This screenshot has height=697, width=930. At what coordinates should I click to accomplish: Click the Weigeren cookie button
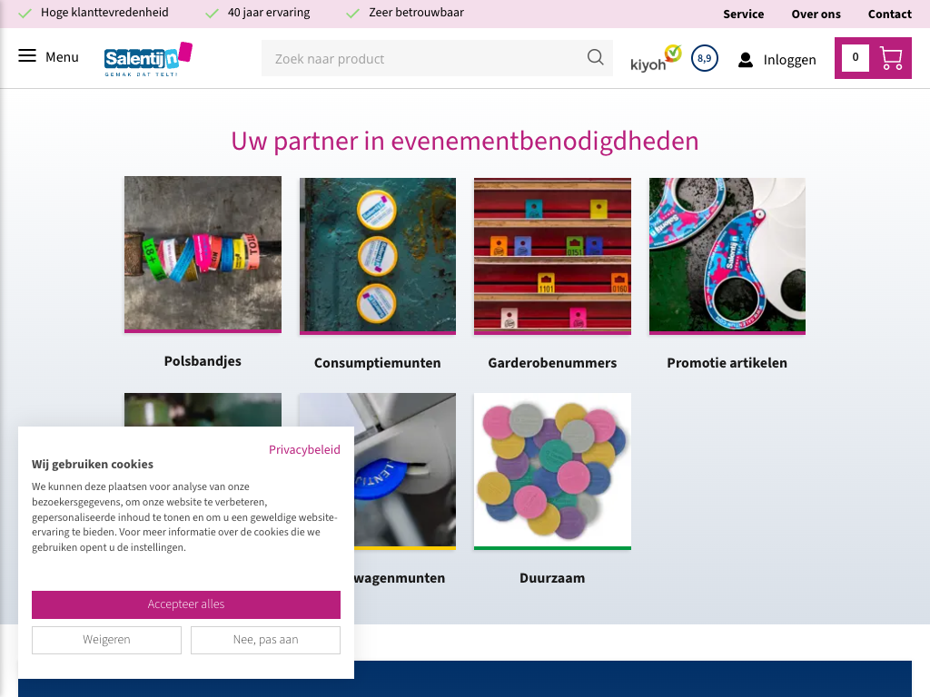pos(106,640)
